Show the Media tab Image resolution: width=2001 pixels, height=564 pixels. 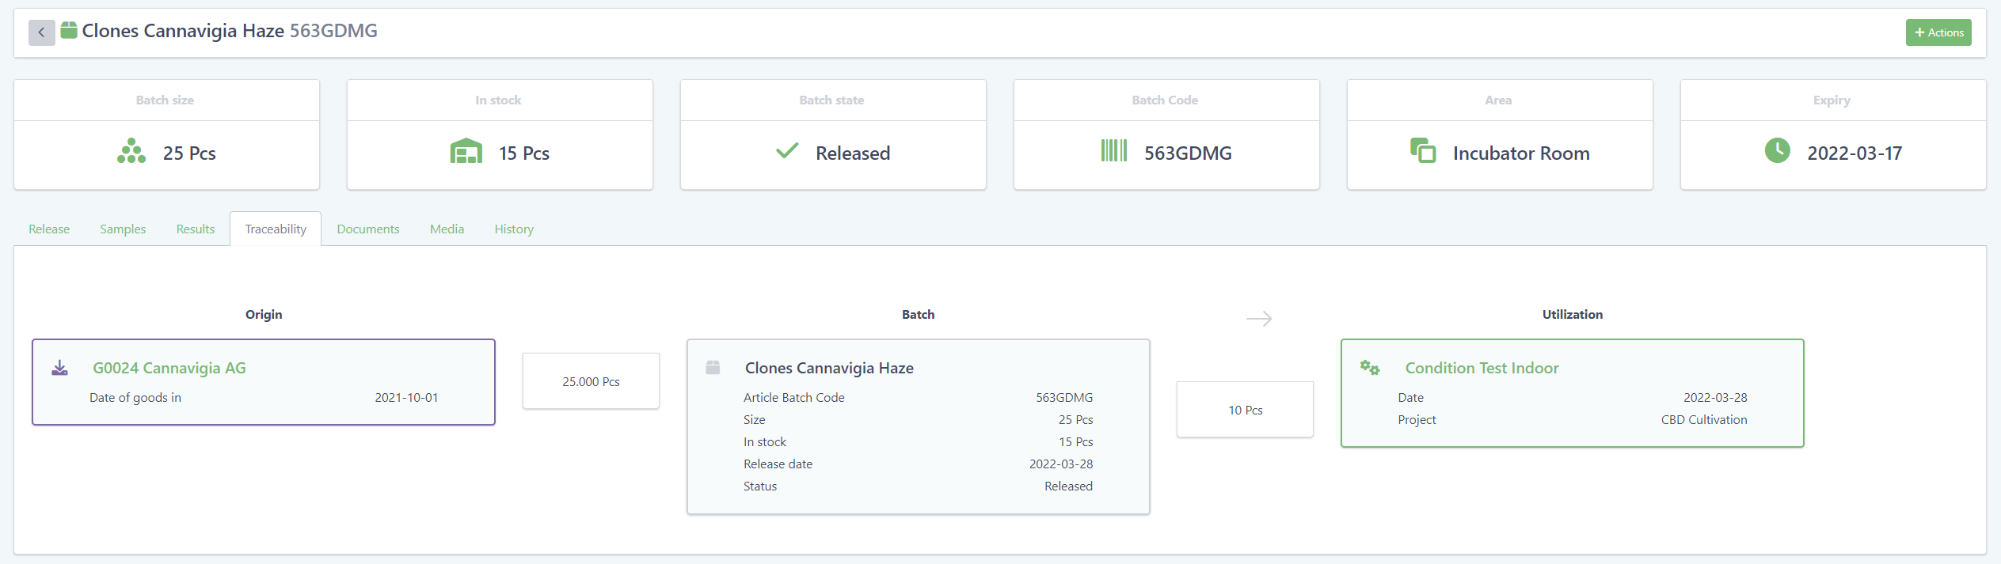point(447,229)
